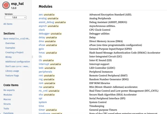Open the rtc_cntl module
This screenshot has height=114, width=167.
click(x=43, y=91)
